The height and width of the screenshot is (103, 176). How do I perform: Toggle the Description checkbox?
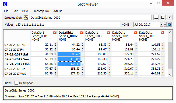coord(16,83)
